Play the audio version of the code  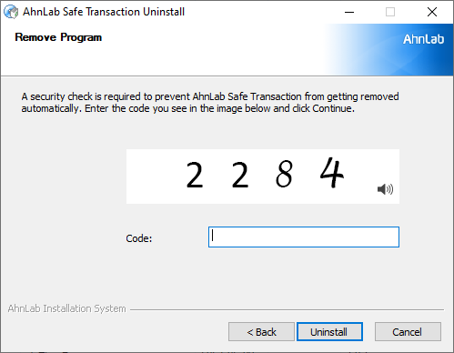[385, 189]
